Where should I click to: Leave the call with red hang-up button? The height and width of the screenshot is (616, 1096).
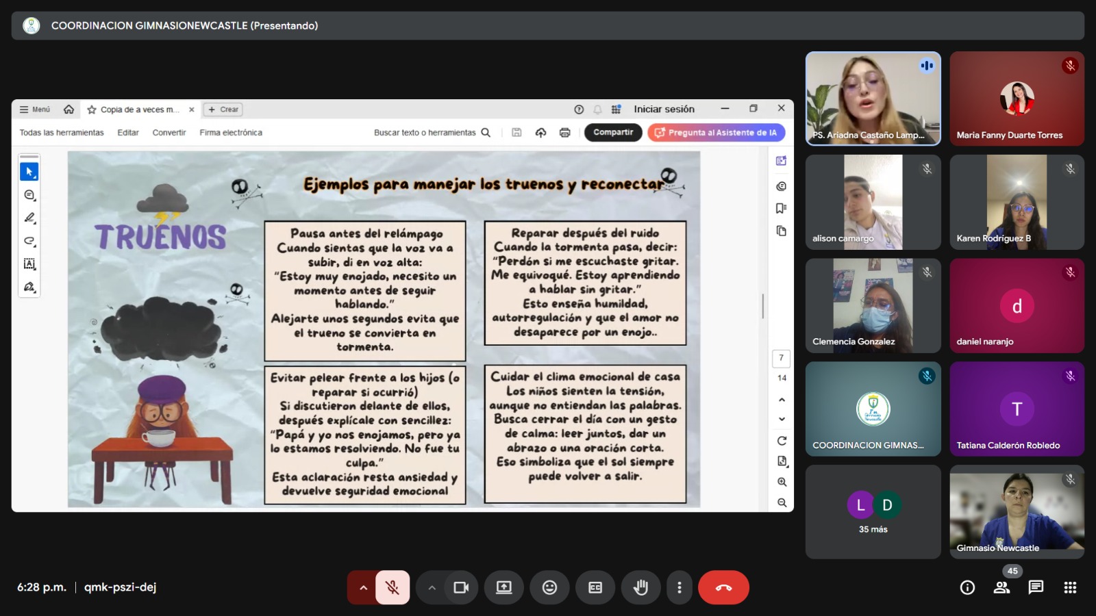coord(723,587)
